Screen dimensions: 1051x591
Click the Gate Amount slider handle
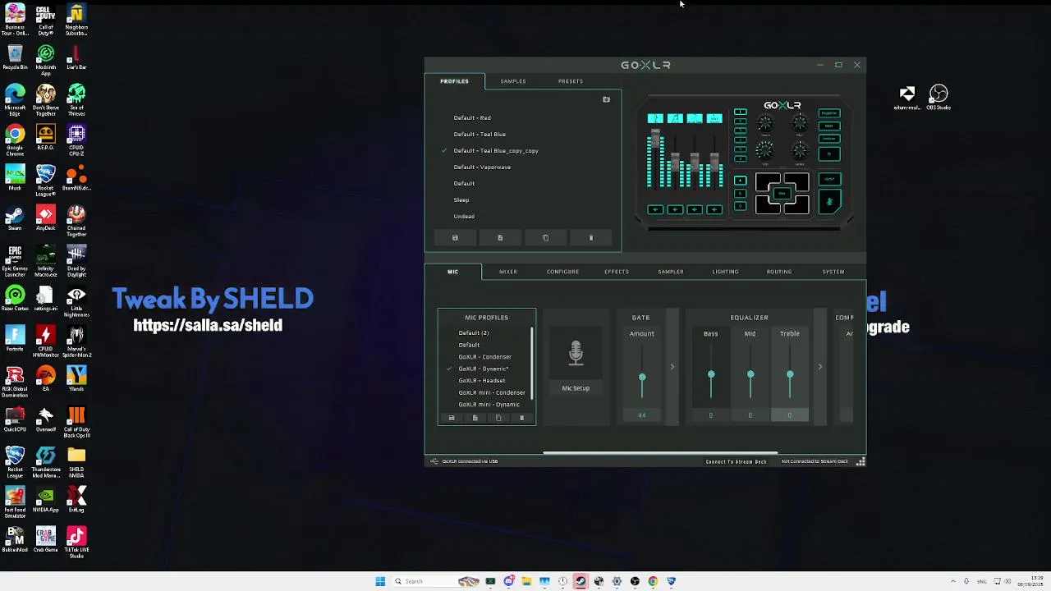pos(642,378)
